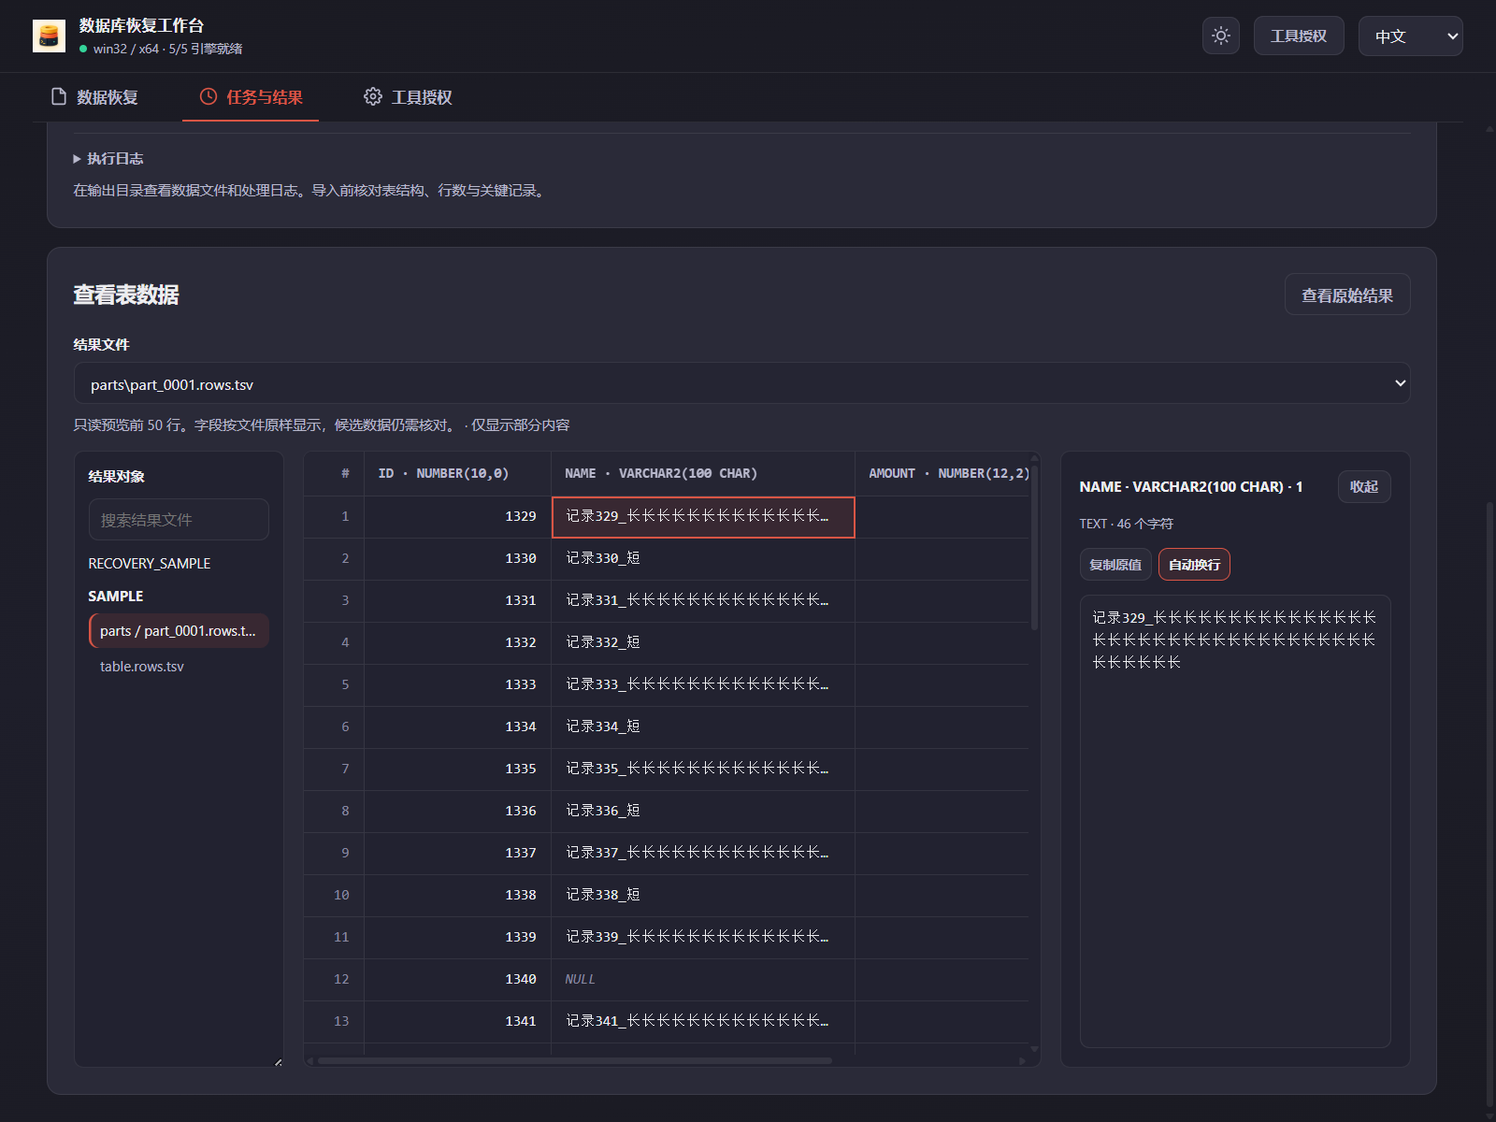Open the 工具授权 tab

409,97
